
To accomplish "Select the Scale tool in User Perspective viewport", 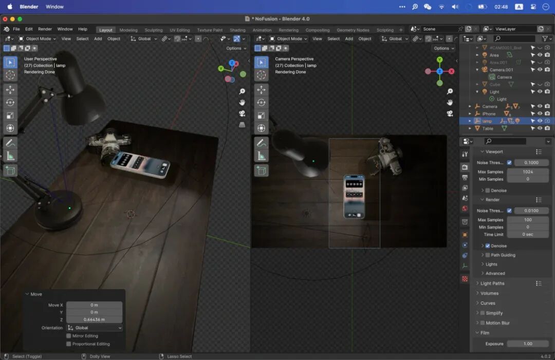I will (x=10, y=115).
